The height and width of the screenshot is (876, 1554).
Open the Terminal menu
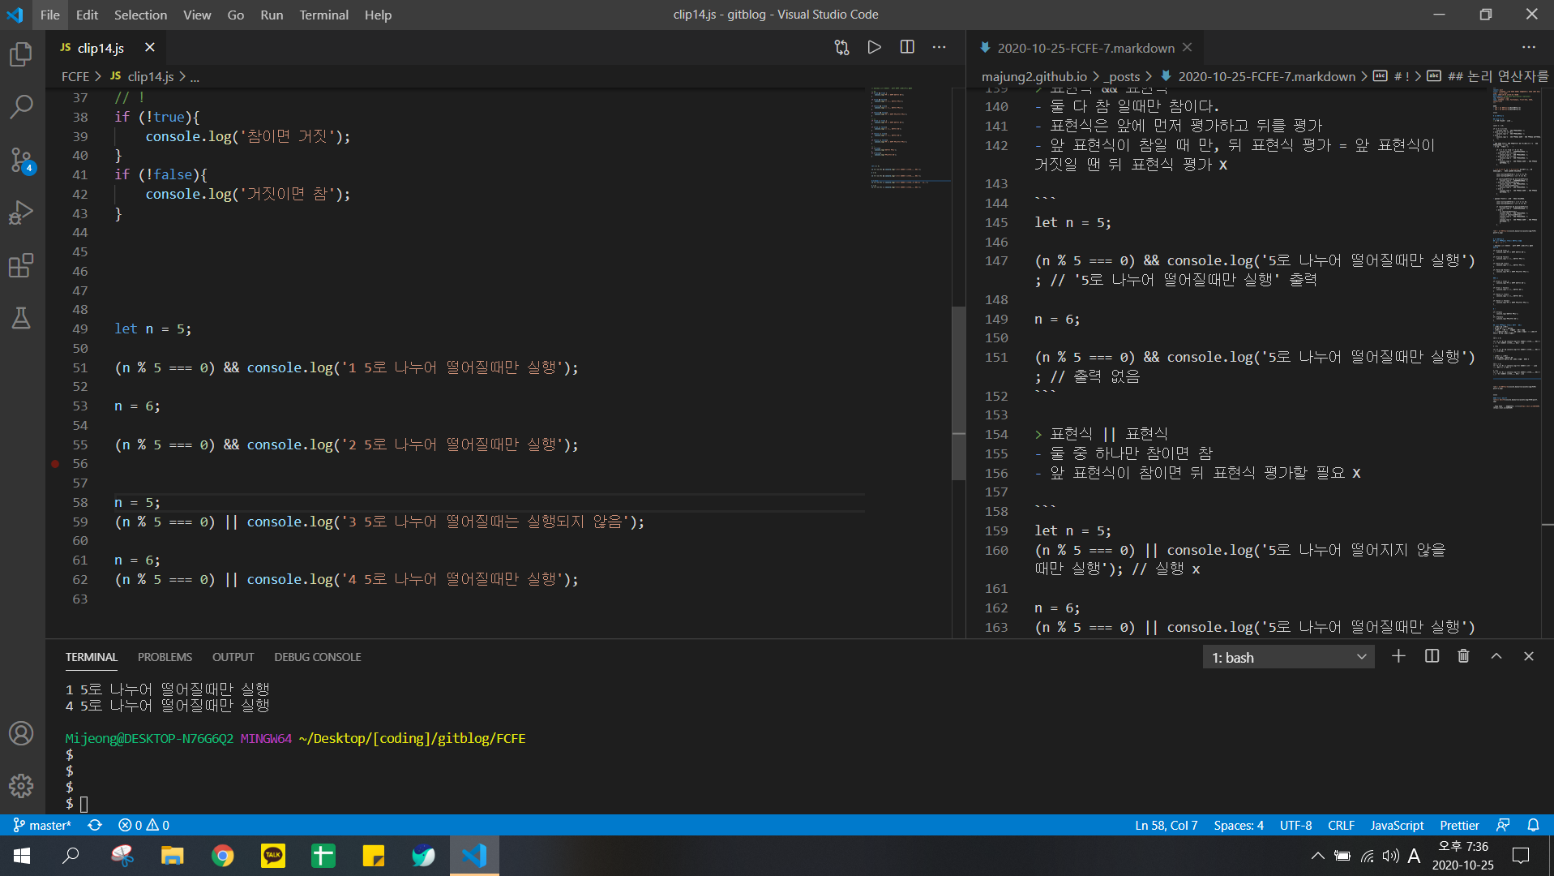[323, 15]
